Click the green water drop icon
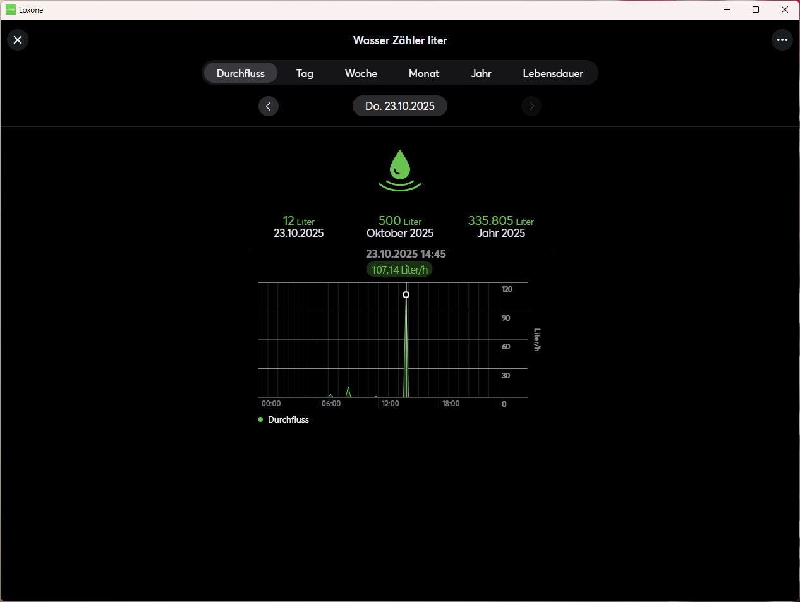 400,171
